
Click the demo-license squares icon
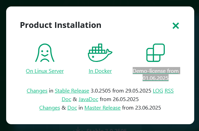[x=156, y=53]
